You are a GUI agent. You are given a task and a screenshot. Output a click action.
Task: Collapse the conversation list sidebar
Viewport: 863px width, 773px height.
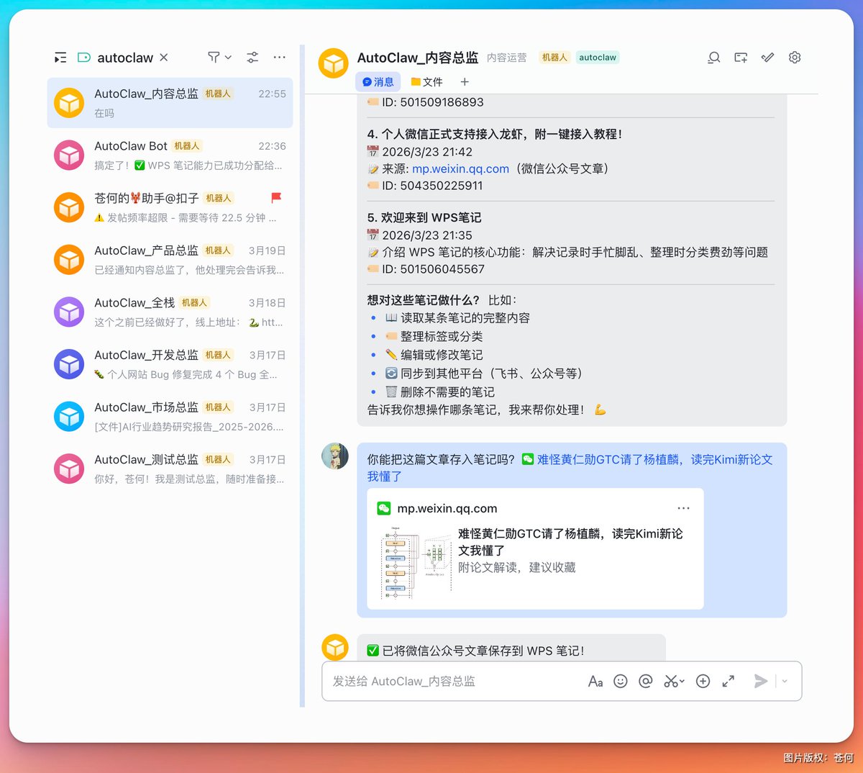[x=60, y=57]
